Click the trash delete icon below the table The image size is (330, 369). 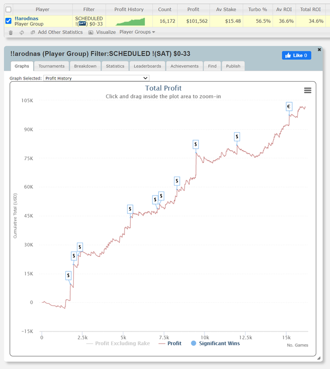pyautogui.click(x=11, y=33)
